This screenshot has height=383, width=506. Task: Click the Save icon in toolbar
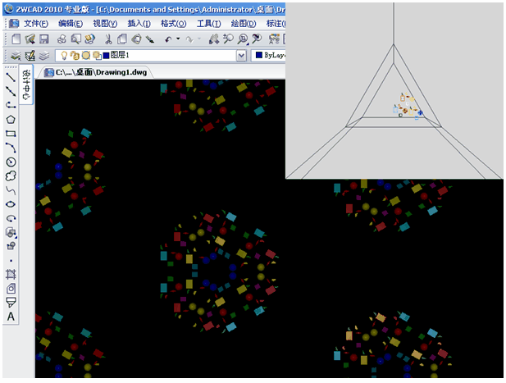point(44,39)
